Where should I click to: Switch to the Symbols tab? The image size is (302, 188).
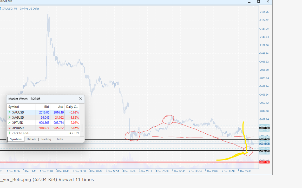pos(16,139)
